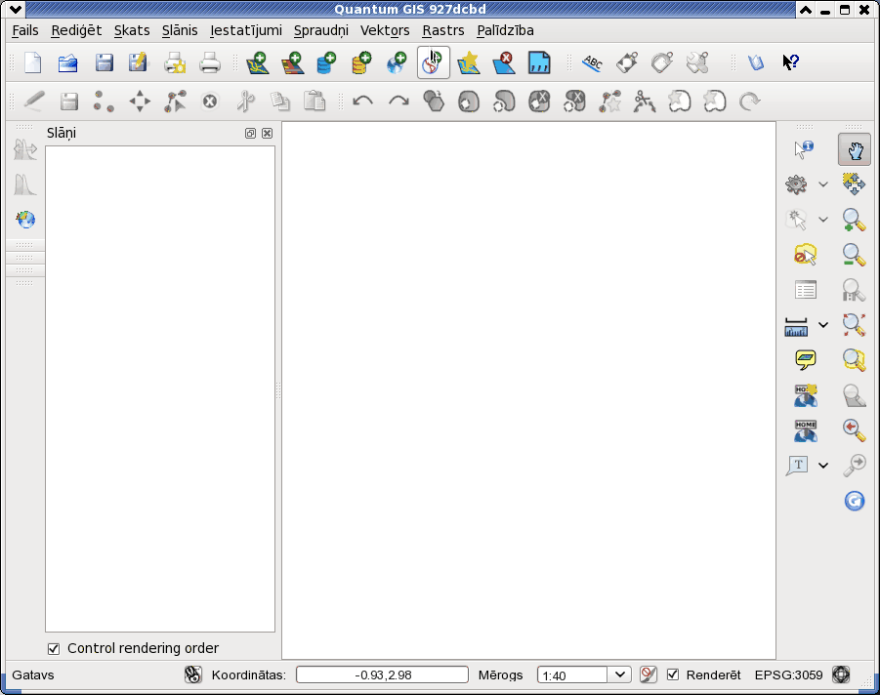Click Toggle editing pencil icon
The height and width of the screenshot is (695, 880).
pyautogui.click(x=33, y=102)
